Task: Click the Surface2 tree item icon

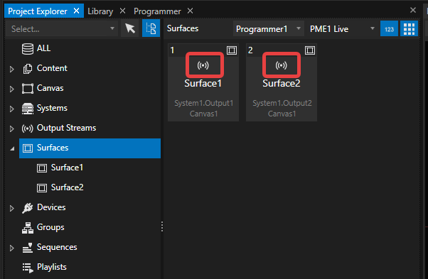Action: click(x=42, y=188)
